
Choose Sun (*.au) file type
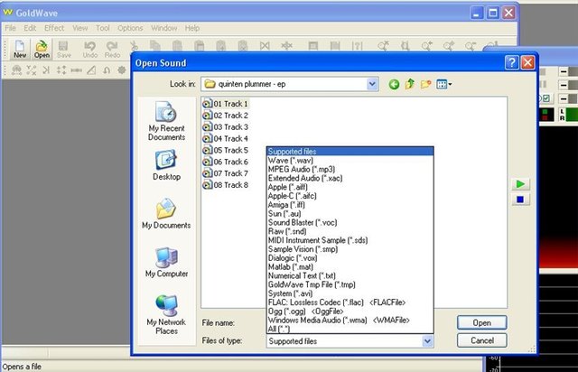[x=350, y=213]
